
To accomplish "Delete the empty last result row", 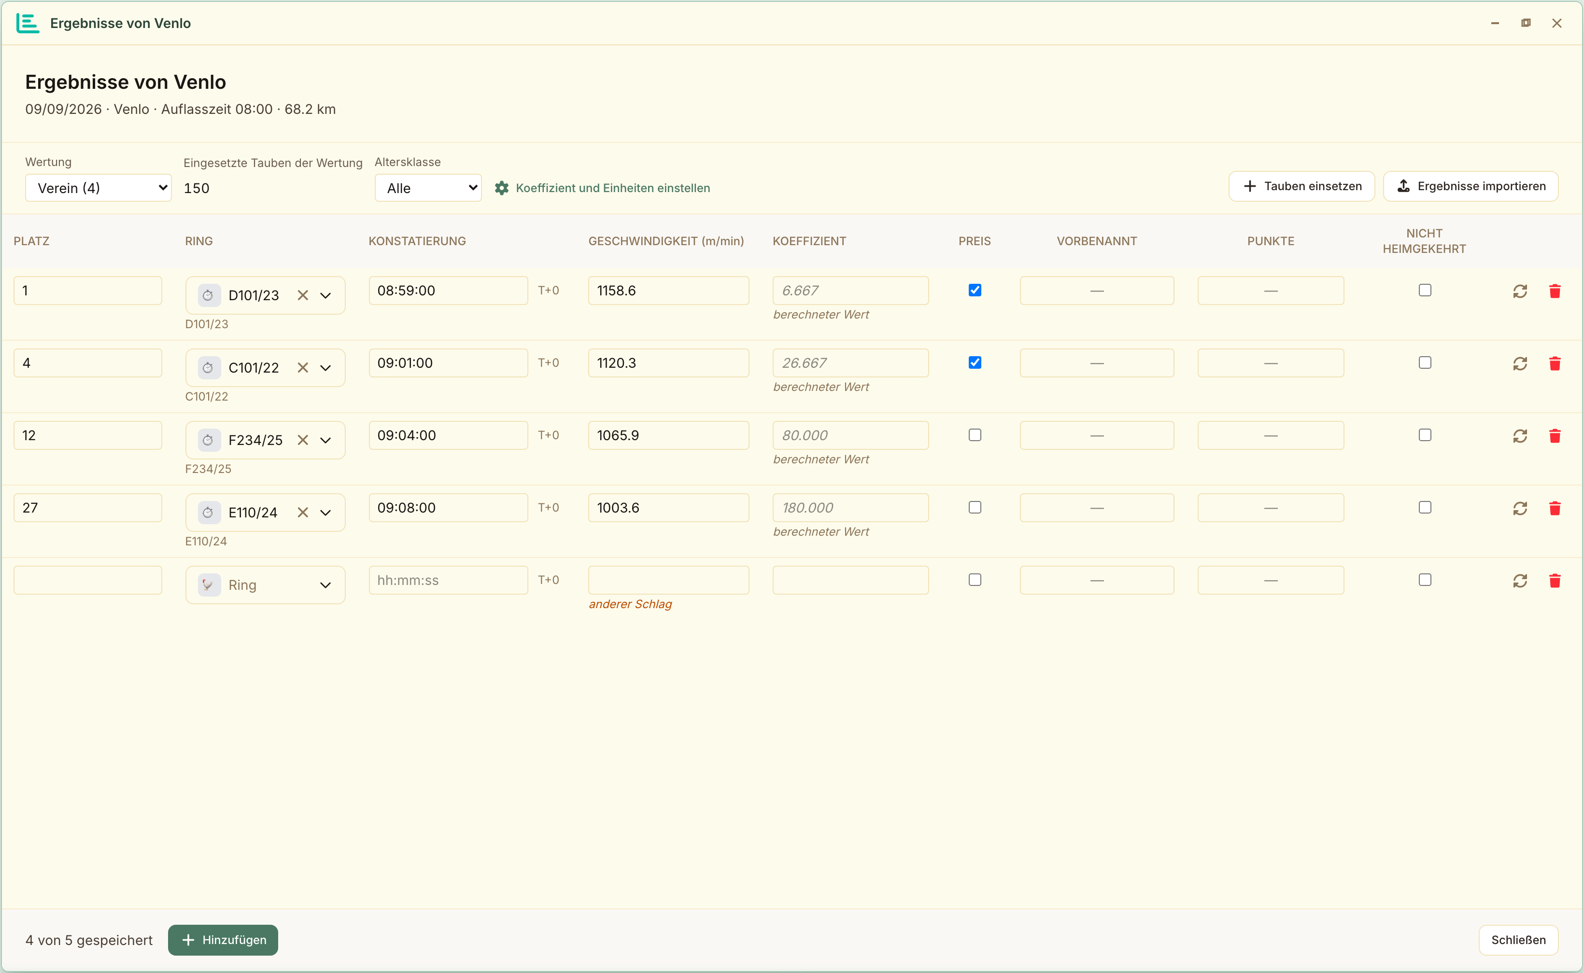I will tap(1555, 581).
